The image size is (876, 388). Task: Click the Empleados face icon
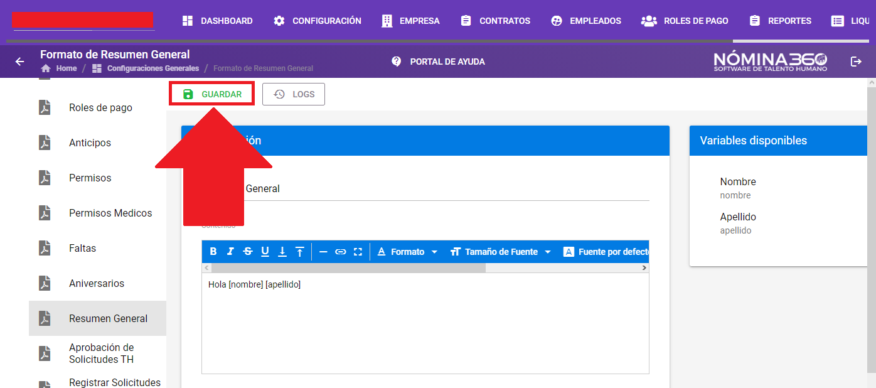[556, 21]
